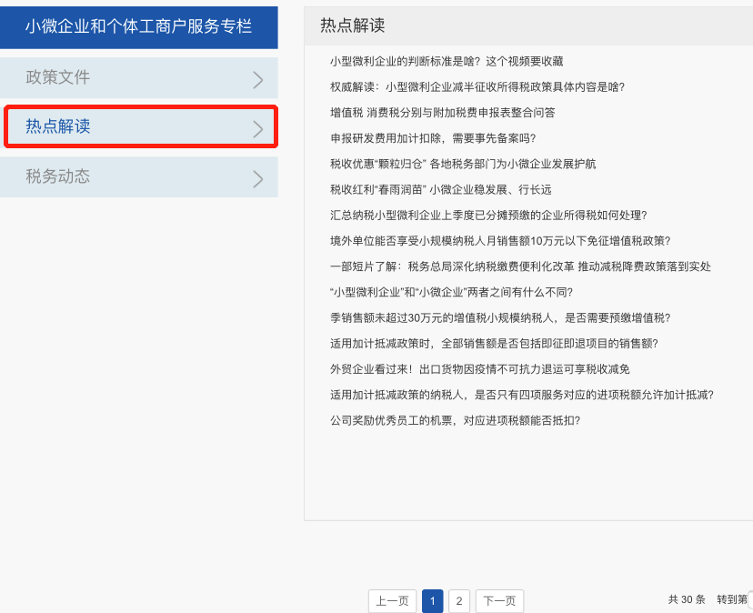Open 增值税 消费税分别与附加税费申报表整合问答
Screen dimensions: 753x613
[442, 113]
